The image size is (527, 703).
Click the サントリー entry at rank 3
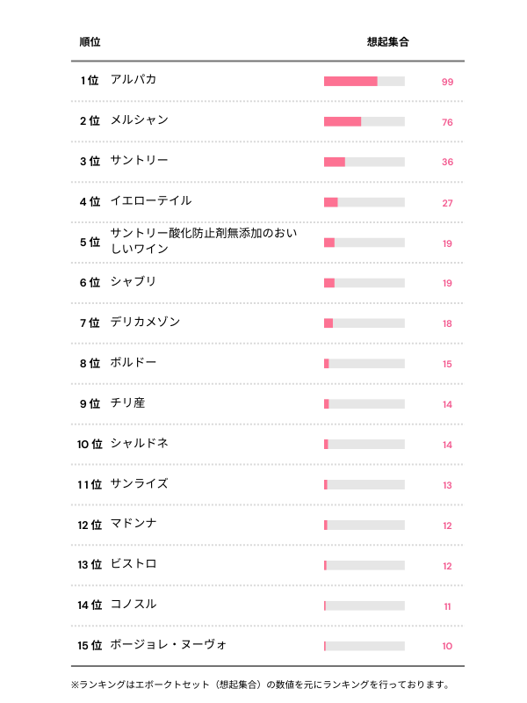click(x=139, y=161)
